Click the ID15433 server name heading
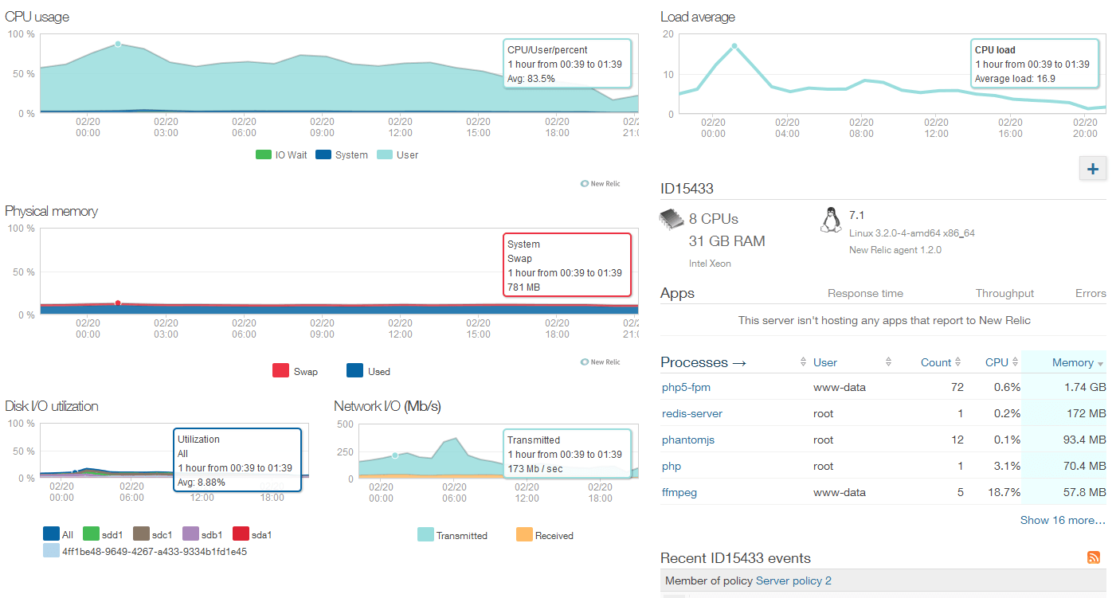The width and height of the screenshot is (1116, 598). [687, 189]
